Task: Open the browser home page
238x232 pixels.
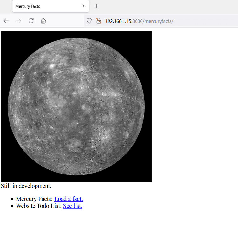Action: point(43,21)
